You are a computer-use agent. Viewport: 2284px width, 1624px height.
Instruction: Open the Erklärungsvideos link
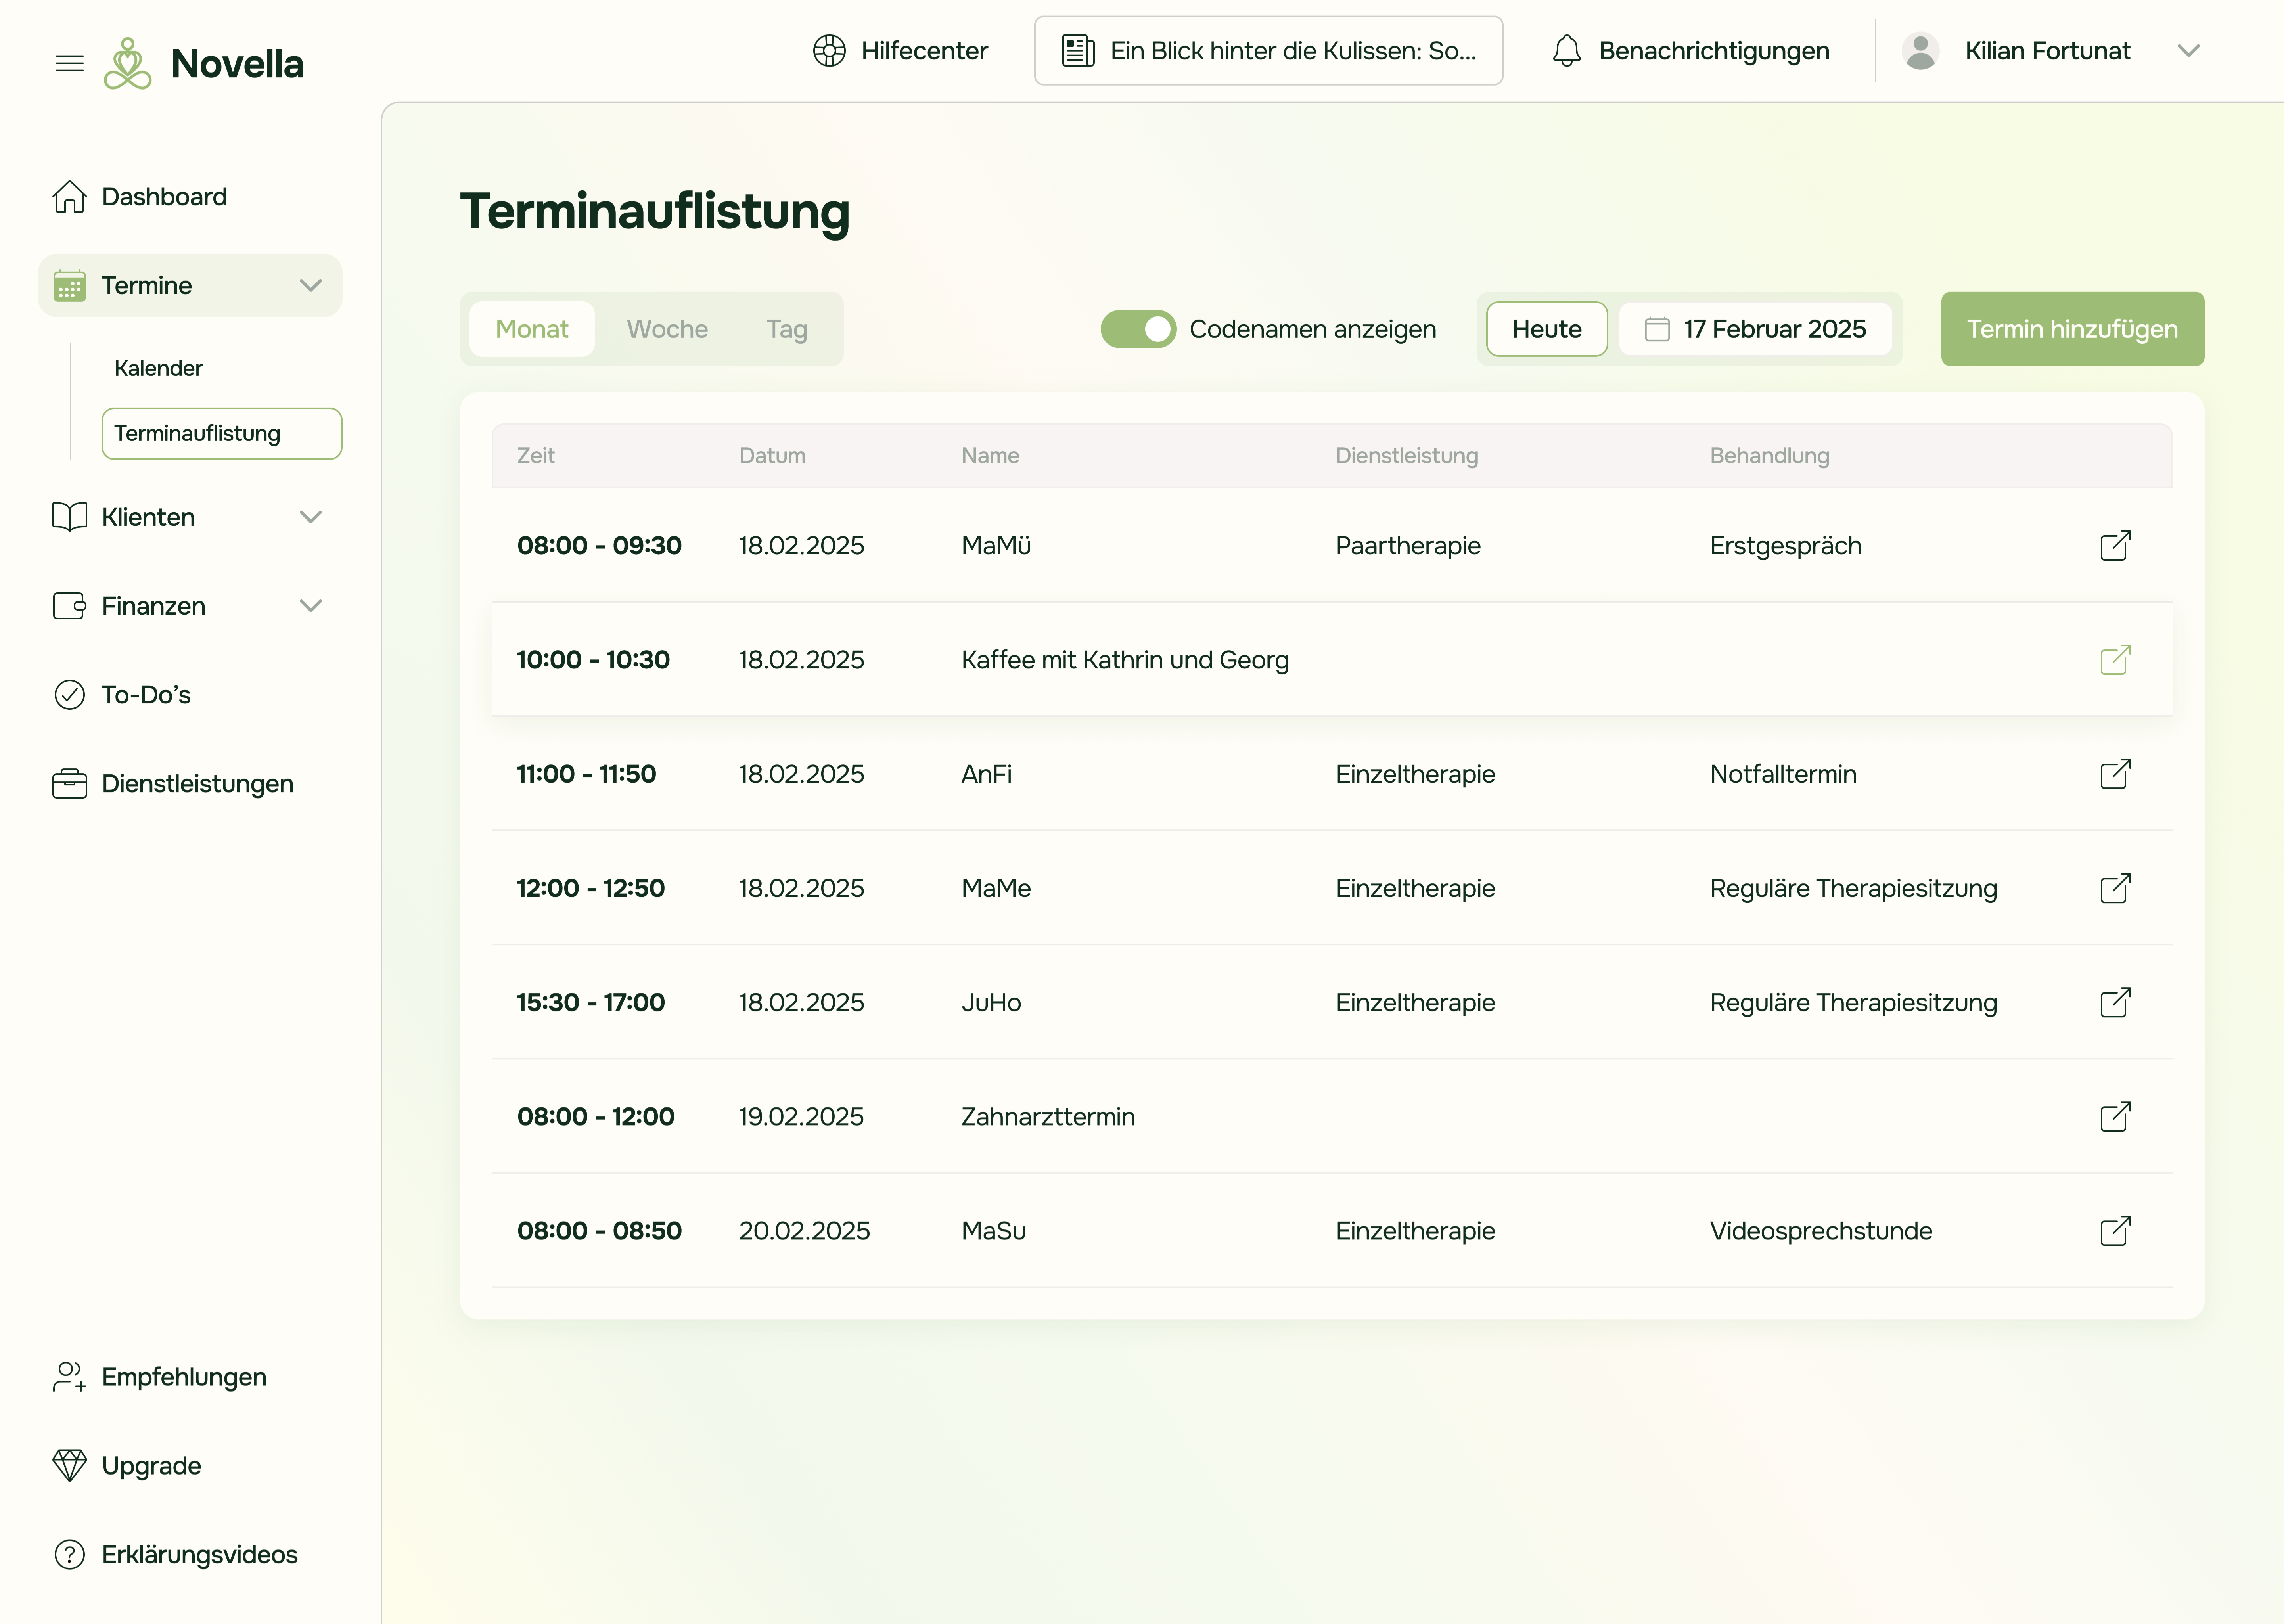[x=200, y=1555]
